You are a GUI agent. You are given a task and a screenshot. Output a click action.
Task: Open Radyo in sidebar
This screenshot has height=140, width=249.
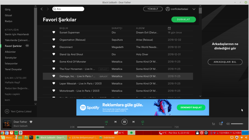click(9, 21)
